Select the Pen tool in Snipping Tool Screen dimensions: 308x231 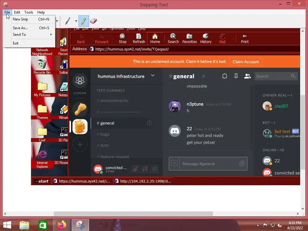point(68,21)
